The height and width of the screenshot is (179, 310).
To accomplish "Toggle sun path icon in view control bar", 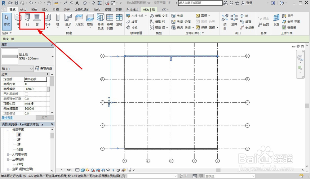I will click(x=88, y=170).
